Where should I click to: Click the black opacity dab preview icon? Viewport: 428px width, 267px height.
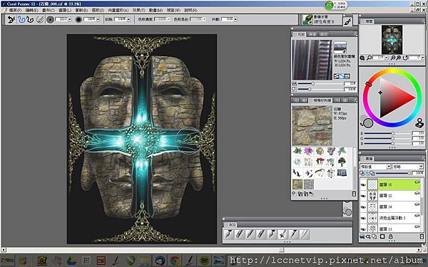(x=78, y=19)
